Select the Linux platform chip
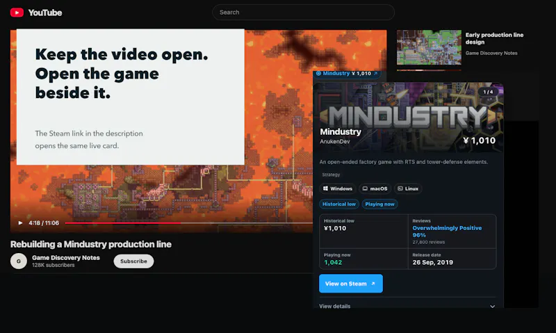Image resolution: width=556 pixels, height=333 pixels. click(408, 188)
